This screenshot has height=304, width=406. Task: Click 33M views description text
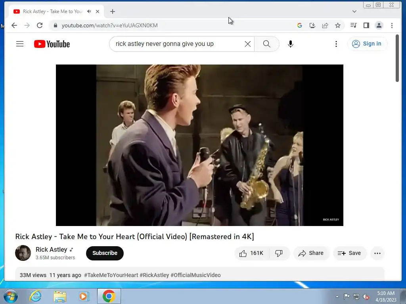(33, 275)
